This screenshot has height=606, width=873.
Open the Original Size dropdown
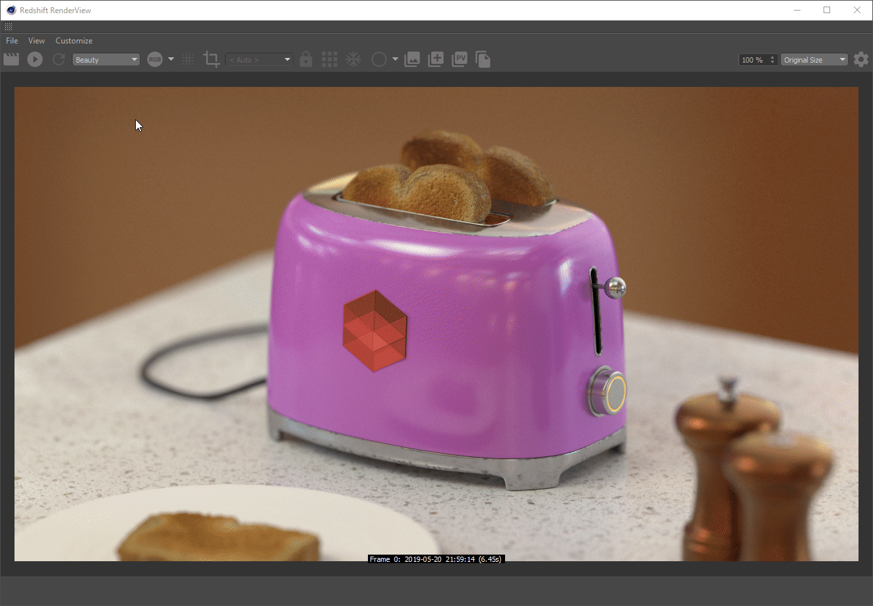[814, 59]
